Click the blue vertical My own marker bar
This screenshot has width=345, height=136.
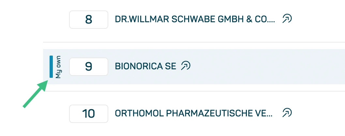coord(51,67)
